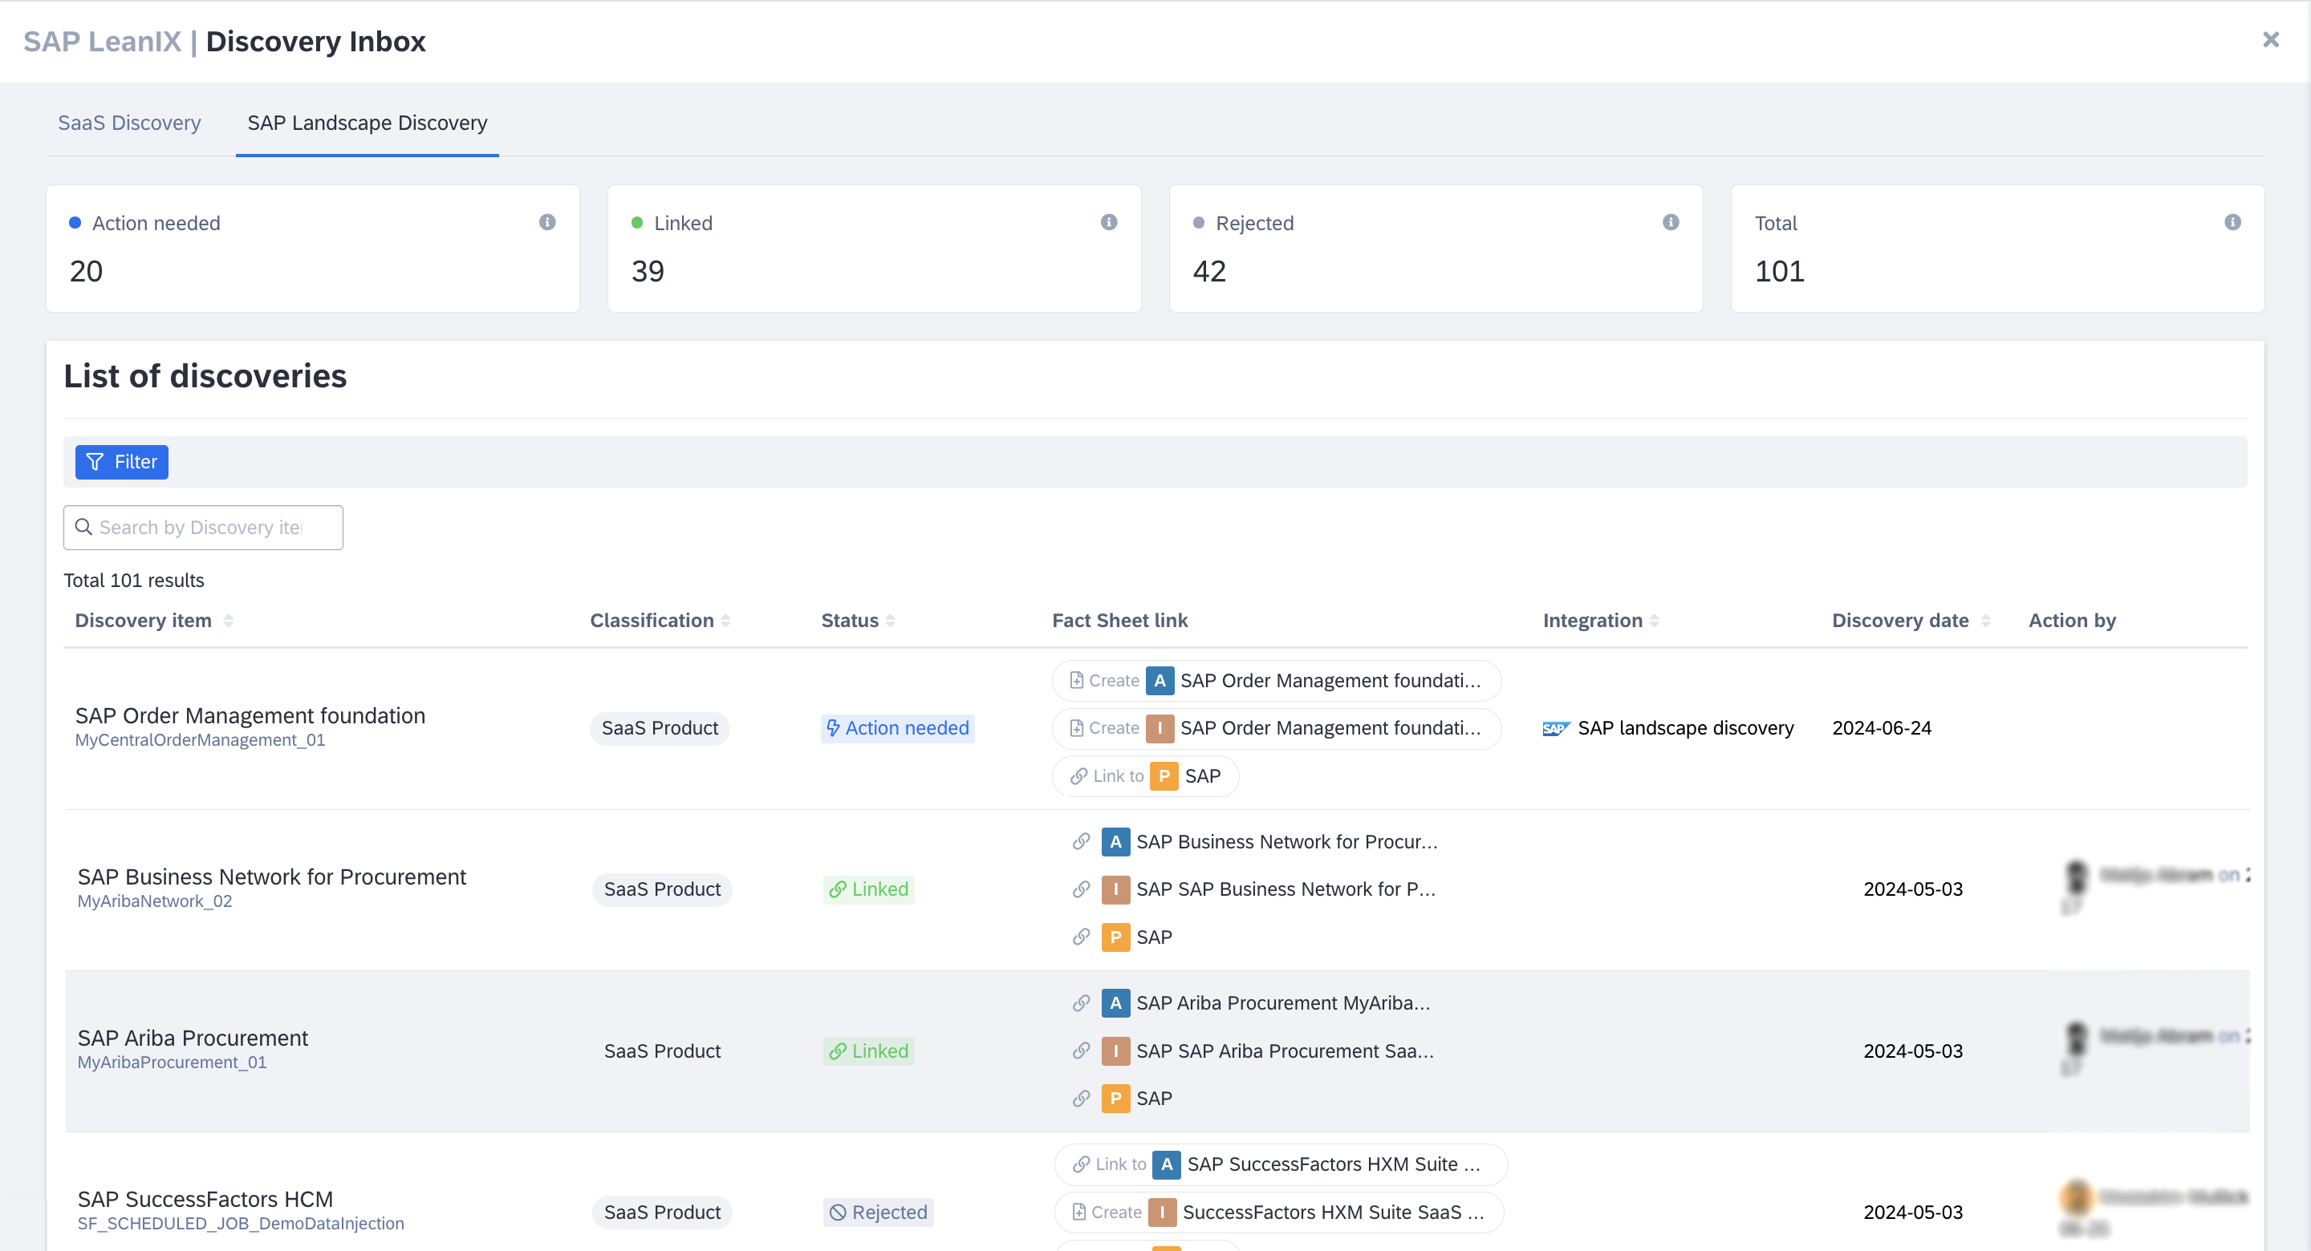
Task: Click link icon beside SAP Ariba Procurement MyAriba...
Action: click(x=1081, y=1002)
